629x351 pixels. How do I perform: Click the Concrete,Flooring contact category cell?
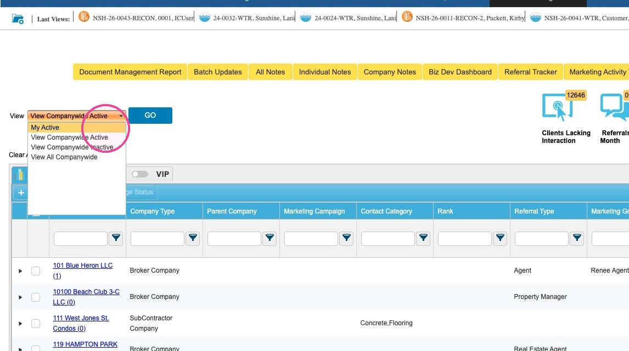click(x=386, y=323)
